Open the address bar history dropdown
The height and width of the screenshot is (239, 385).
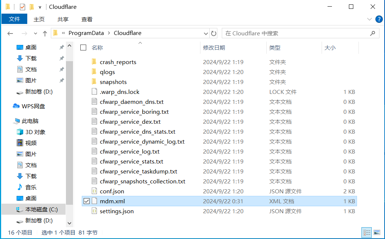[206, 33]
